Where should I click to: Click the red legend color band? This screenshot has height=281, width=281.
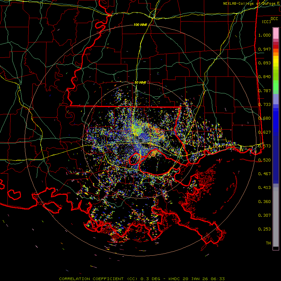pos(276,47)
